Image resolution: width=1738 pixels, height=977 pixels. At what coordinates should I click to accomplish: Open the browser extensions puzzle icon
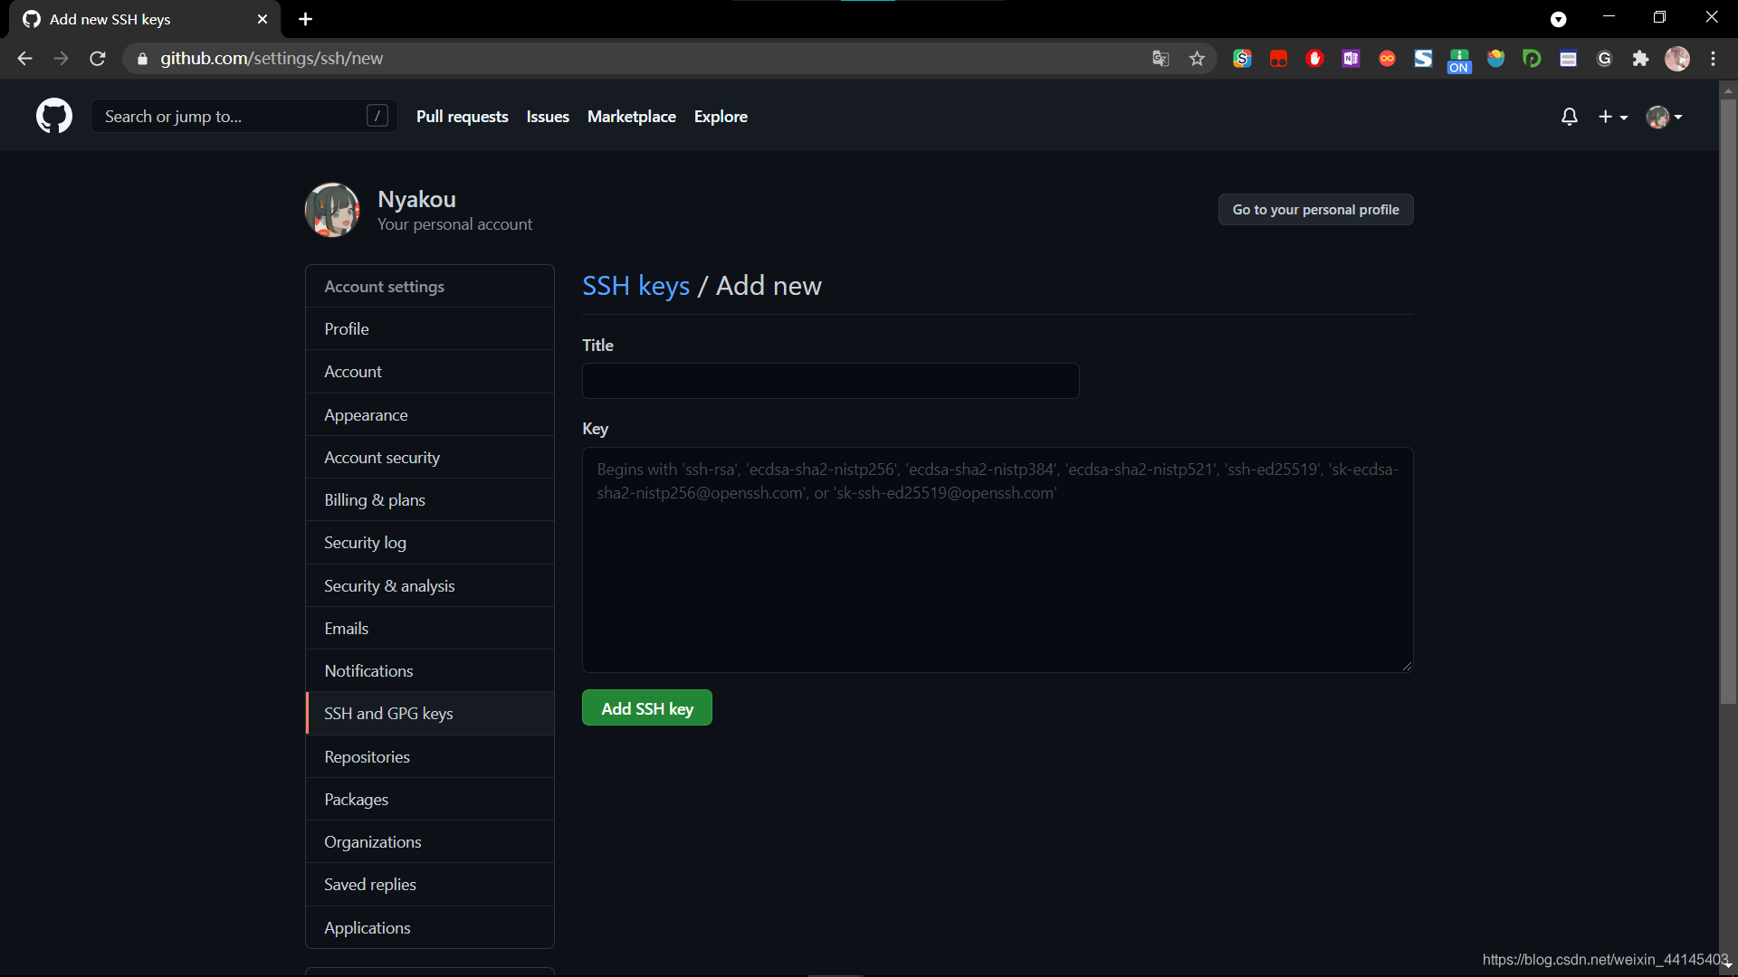[x=1640, y=59]
